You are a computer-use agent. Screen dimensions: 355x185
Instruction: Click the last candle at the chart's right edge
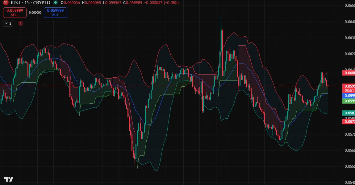pos(328,86)
